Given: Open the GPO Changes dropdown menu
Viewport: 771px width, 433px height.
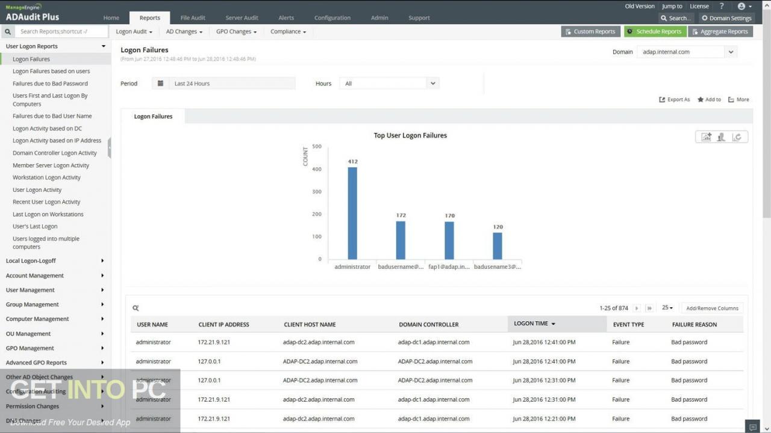Looking at the screenshot, I should click(x=237, y=31).
